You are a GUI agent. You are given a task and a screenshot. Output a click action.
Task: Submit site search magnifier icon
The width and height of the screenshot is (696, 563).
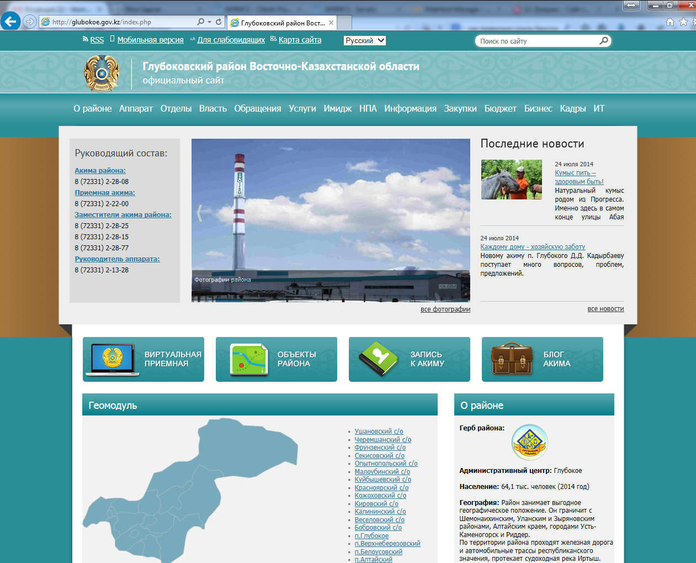(604, 40)
